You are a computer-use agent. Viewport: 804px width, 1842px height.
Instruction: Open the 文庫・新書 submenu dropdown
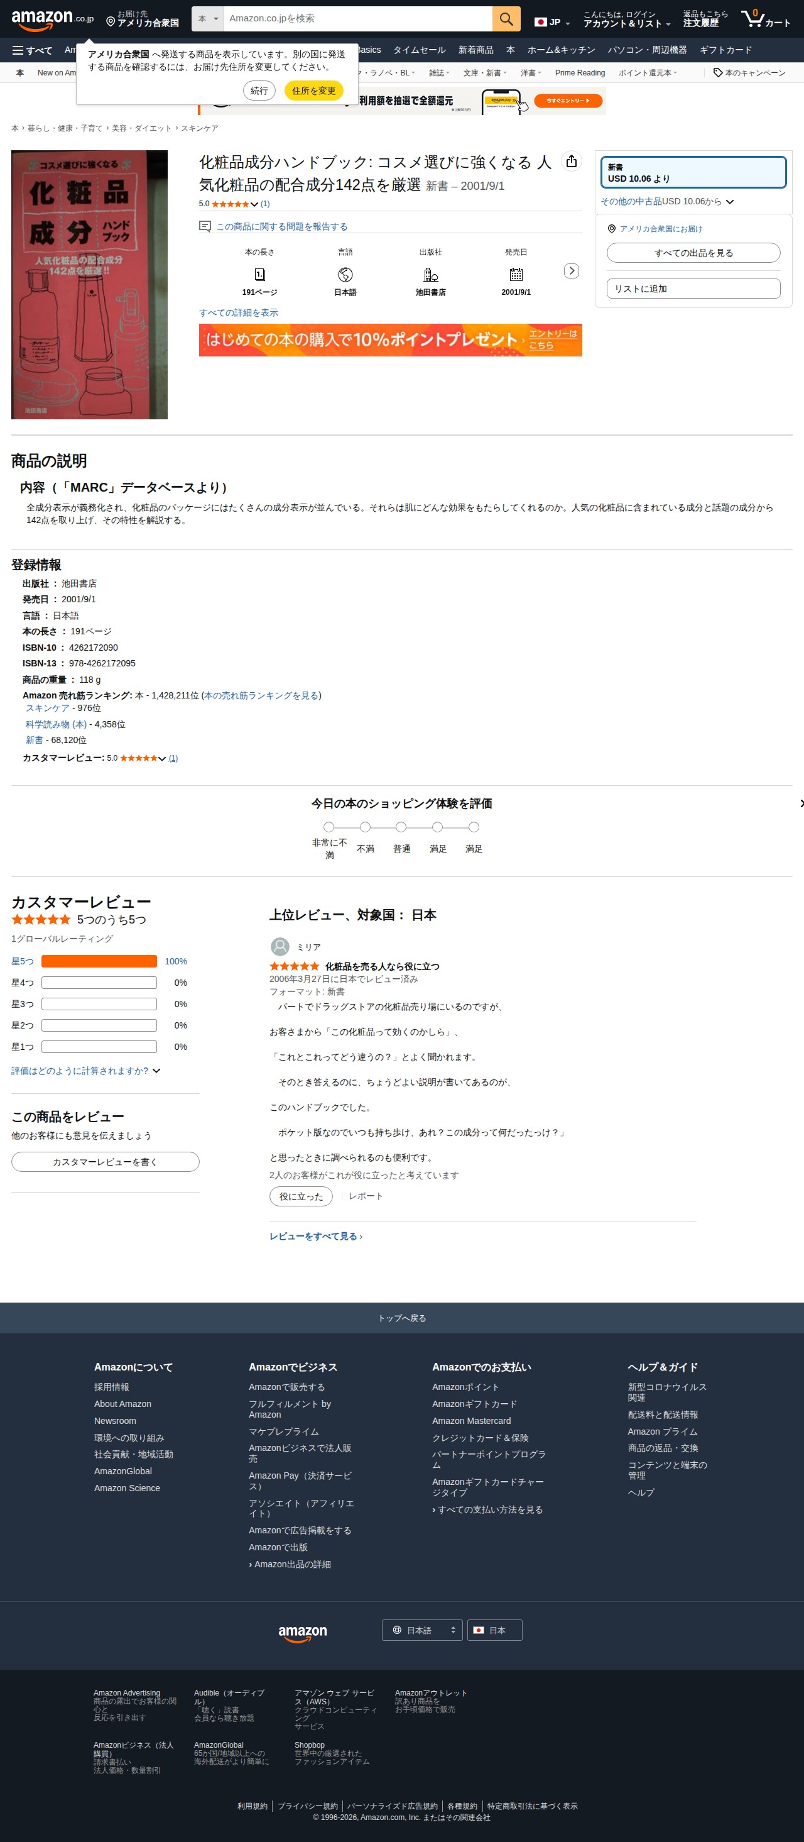click(x=484, y=73)
